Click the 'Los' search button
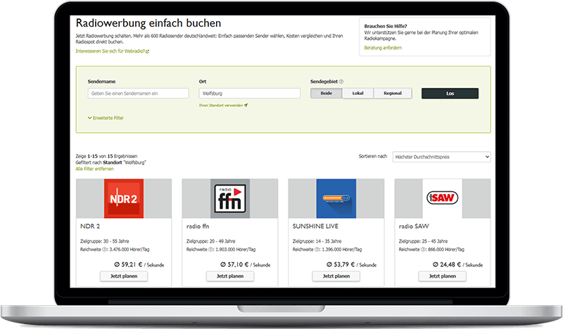Image resolution: width=563 pixels, height=329 pixels. [450, 93]
